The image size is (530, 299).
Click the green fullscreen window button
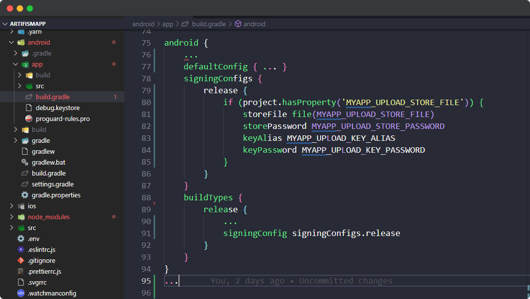(x=30, y=8)
